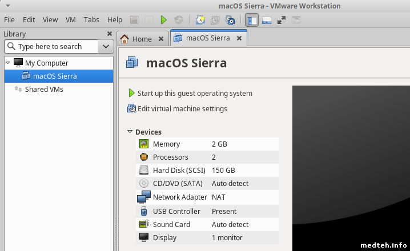Click the green Power On toolbar button
The image size is (410, 251).
pyautogui.click(x=163, y=20)
